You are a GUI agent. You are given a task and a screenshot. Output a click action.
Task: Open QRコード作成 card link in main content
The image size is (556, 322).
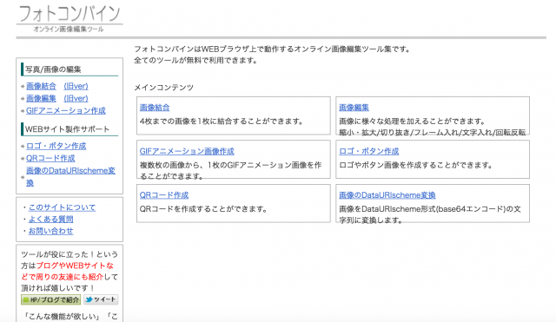[164, 194]
